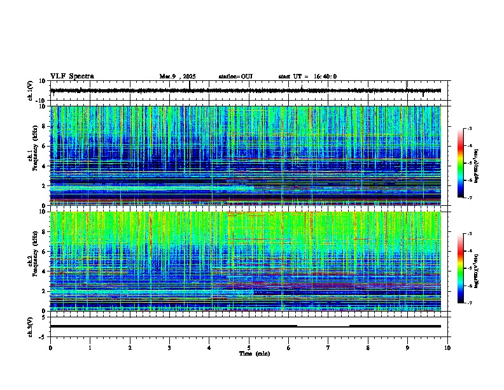
Task: Click time axis tick label "0"
Action: point(50,348)
